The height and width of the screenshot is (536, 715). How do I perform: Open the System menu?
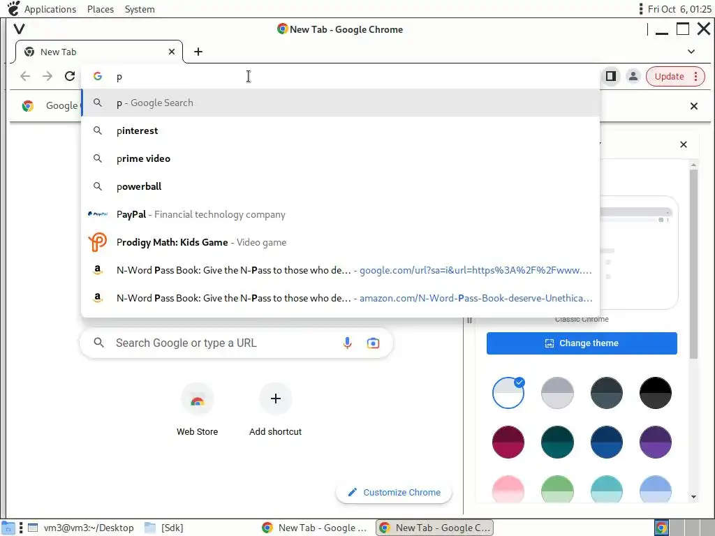pos(140,9)
